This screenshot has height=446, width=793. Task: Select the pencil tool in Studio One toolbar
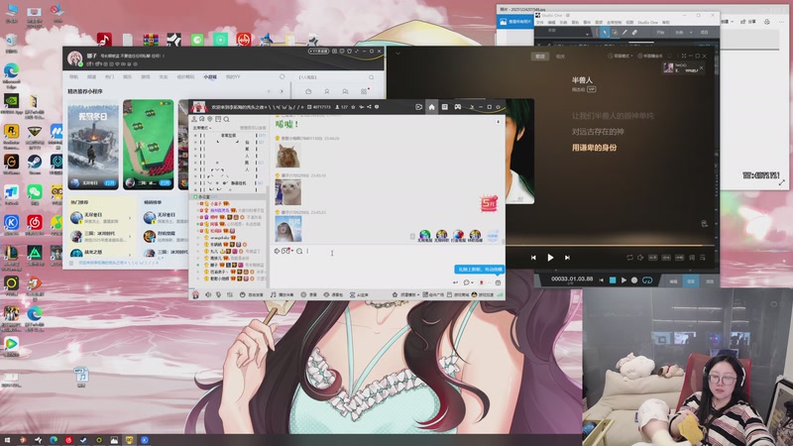point(624,33)
